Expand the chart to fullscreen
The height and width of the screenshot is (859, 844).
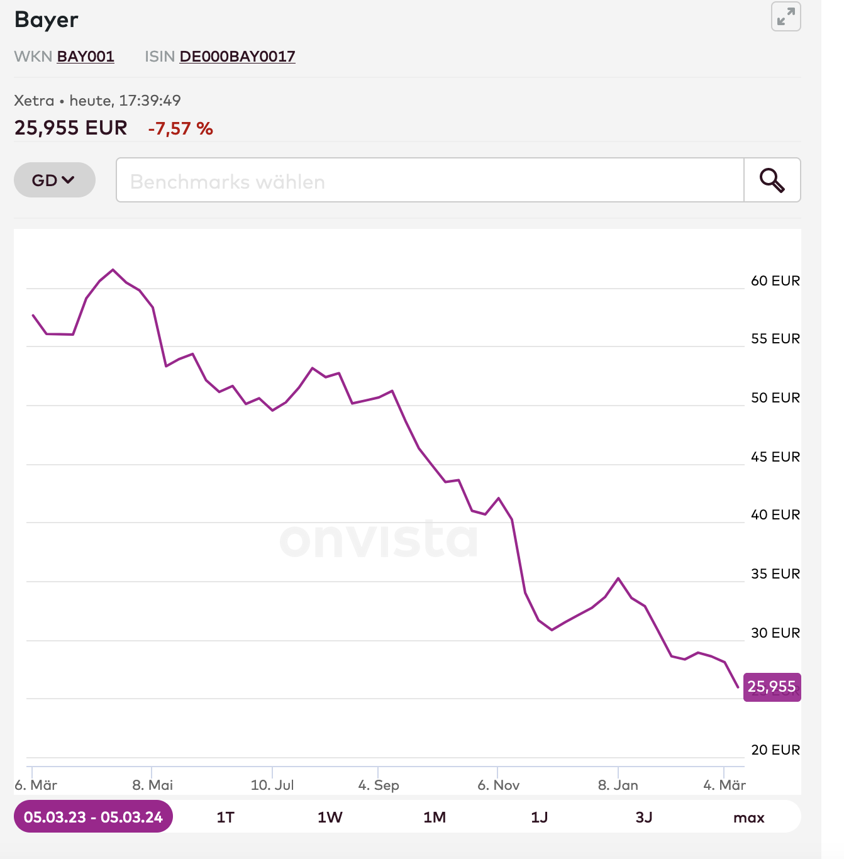tap(786, 17)
